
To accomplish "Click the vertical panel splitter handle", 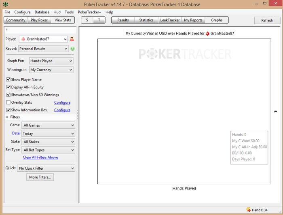I will click(78, 115).
